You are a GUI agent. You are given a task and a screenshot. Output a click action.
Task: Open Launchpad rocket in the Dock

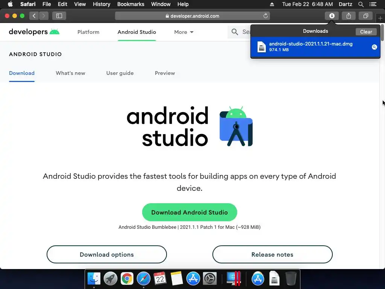(111, 278)
